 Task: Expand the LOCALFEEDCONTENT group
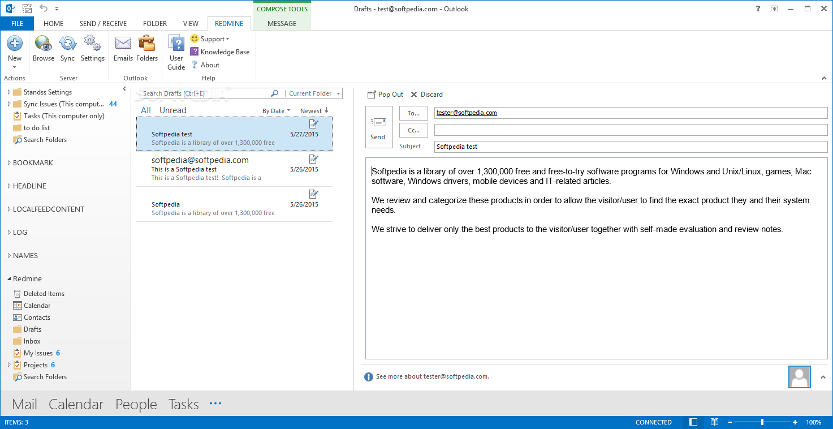pos(9,209)
